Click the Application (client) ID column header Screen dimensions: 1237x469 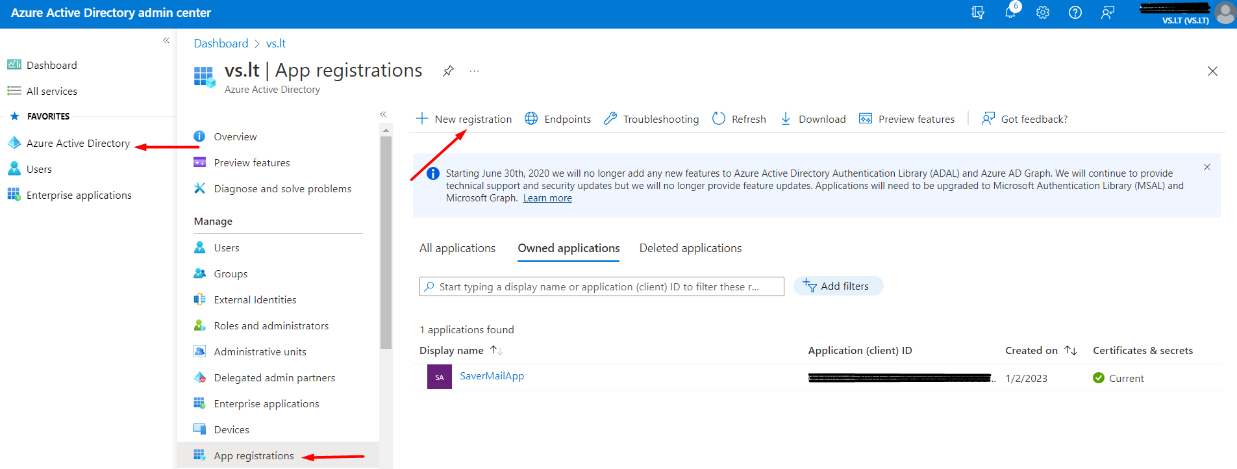tap(860, 350)
